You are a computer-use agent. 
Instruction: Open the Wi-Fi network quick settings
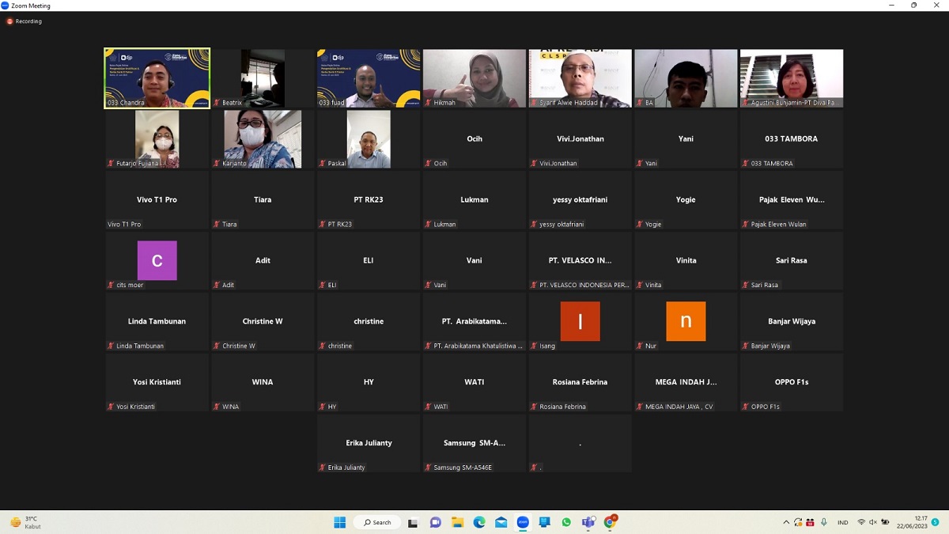861,522
